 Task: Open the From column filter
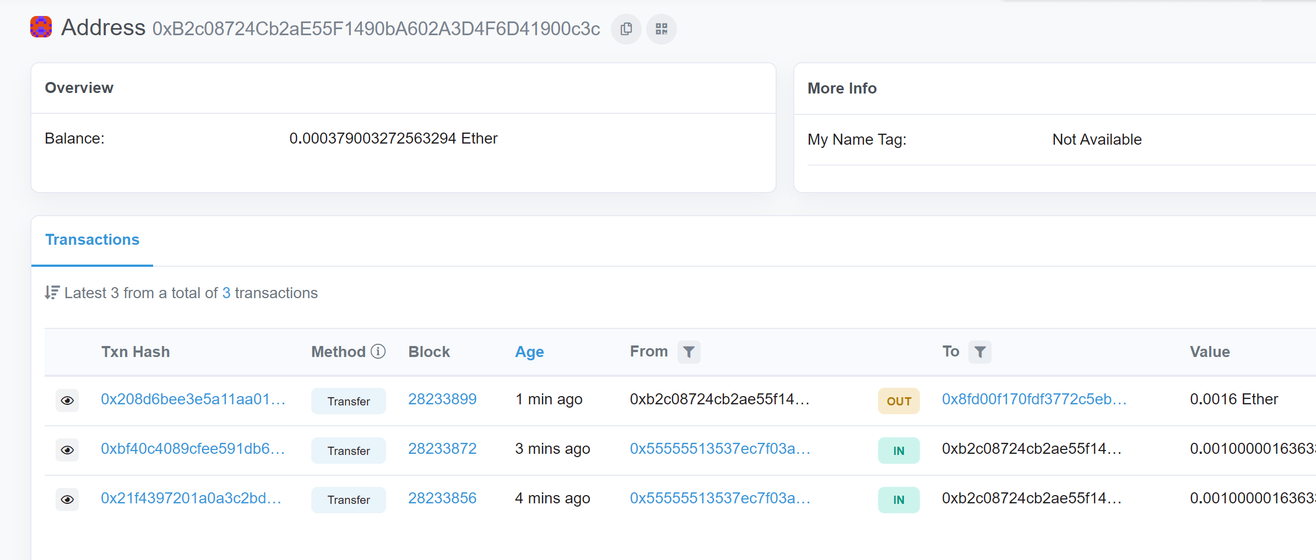(689, 352)
